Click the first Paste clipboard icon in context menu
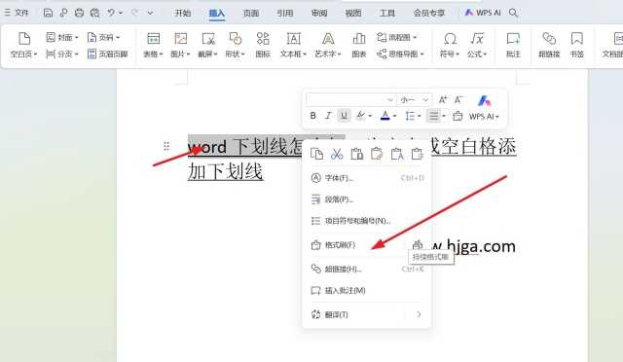Image resolution: width=623 pixels, height=362 pixels. (357, 154)
